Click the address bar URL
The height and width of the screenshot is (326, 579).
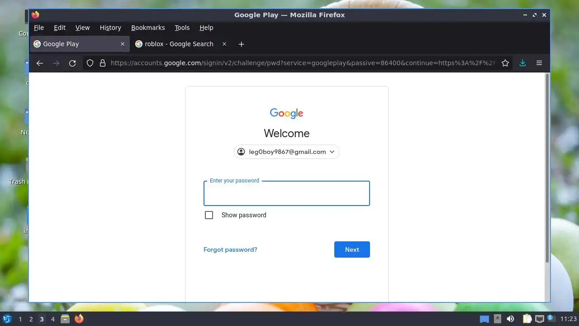click(x=303, y=63)
